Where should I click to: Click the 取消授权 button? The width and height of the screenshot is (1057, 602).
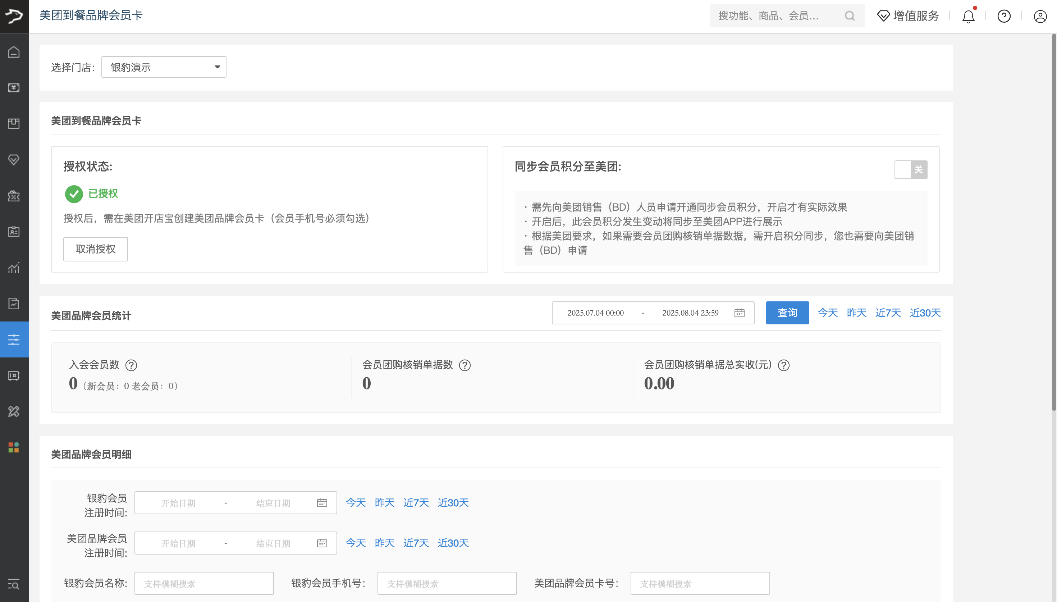coord(95,249)
